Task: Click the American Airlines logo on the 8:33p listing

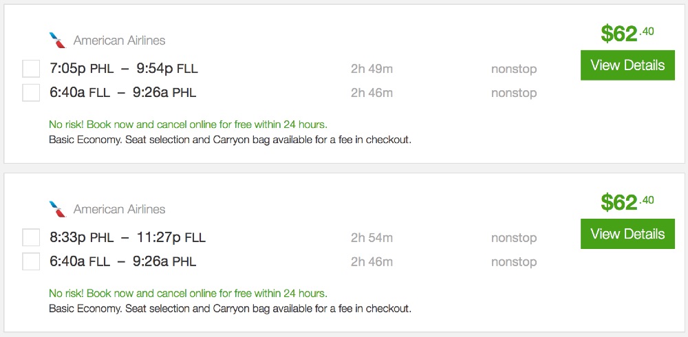Action: (x=58, y=208)
